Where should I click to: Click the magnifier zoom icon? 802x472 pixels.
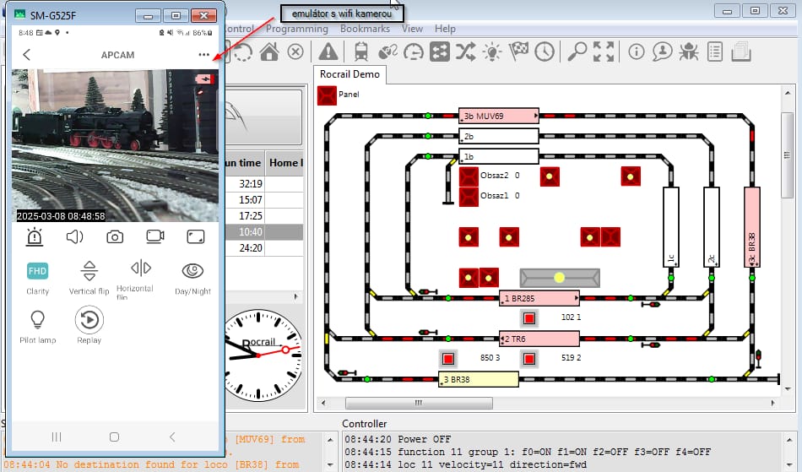click(577, 52)
